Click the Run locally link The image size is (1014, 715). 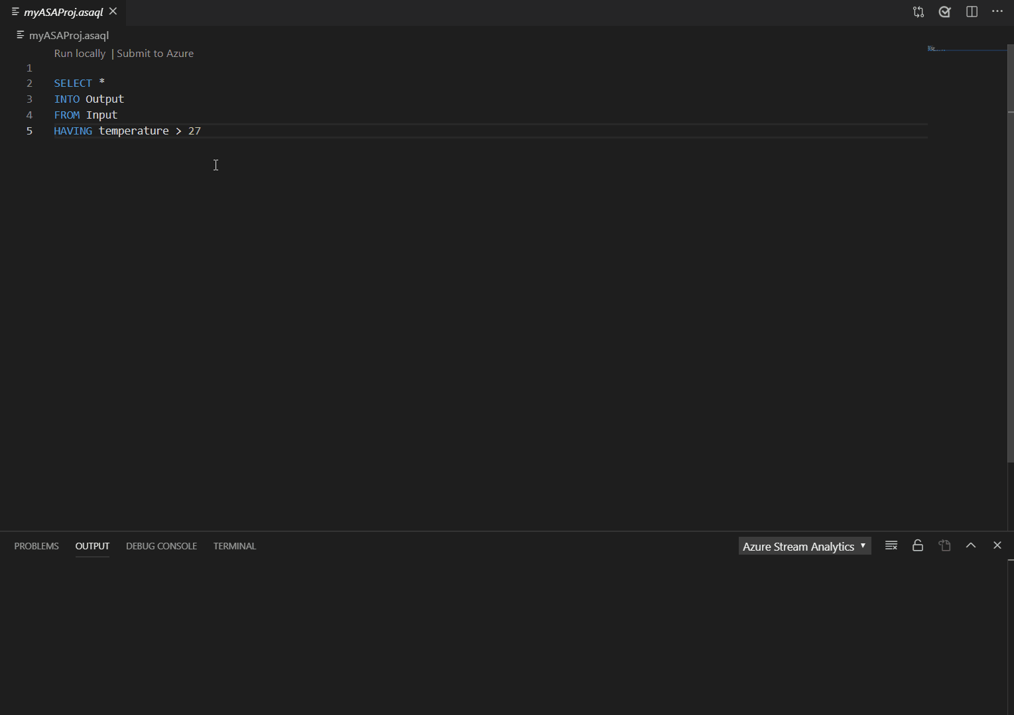click(79, 53)
